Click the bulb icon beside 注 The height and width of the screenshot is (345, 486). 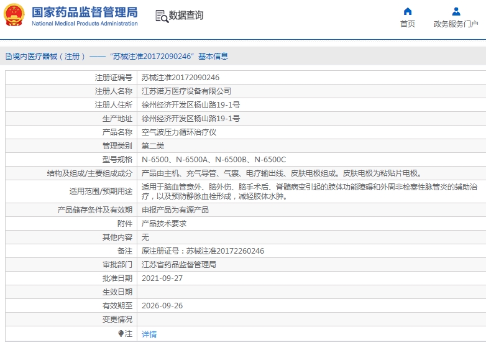click(x=121, y=334)
